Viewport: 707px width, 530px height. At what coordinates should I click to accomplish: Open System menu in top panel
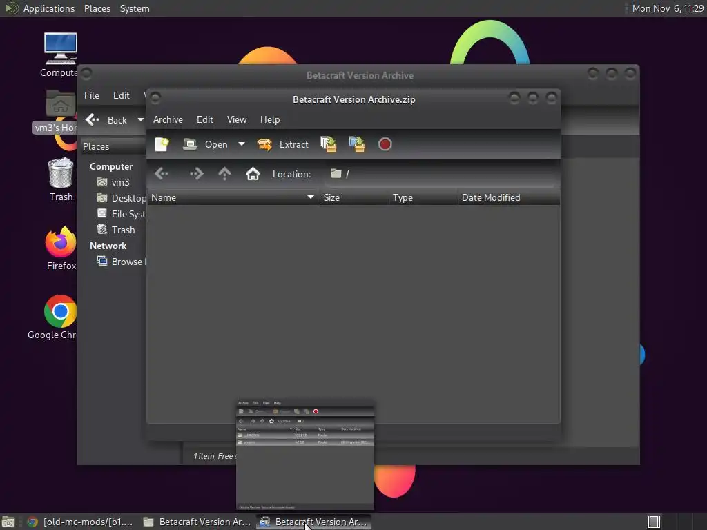tap(135, 8)
